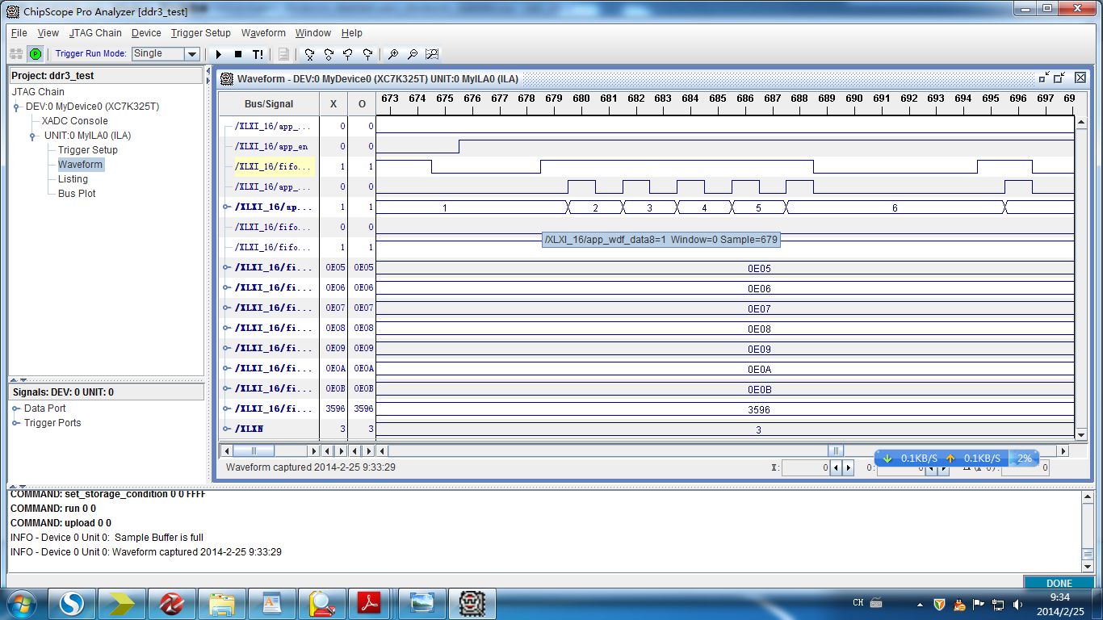Image resolution: width=1103 pixels, height=620 pixels.
Task: Click the Go to O marker cursor icon
Action: coord(327,54)
